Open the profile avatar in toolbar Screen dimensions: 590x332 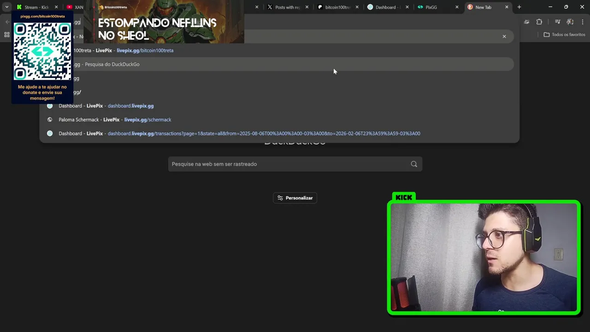coord(570,22)
